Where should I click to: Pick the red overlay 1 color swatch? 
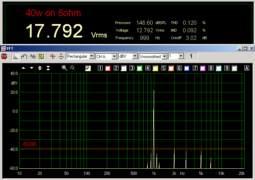pyautogui.click(x=108, y=68)
